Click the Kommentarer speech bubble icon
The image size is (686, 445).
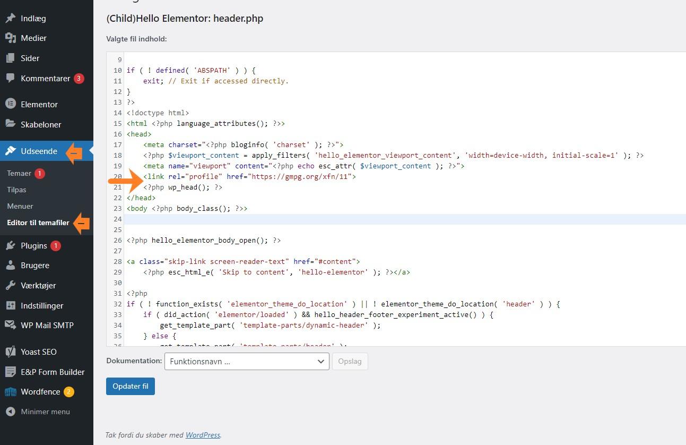[11, 78]
